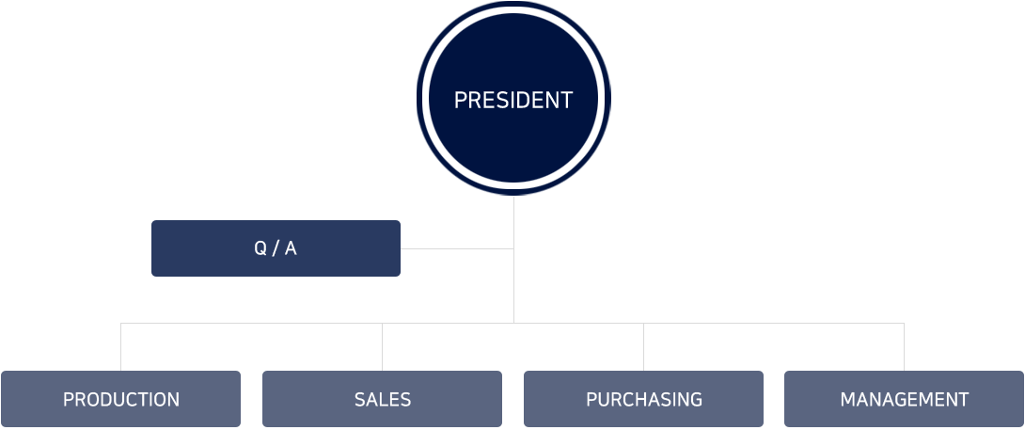Select the vertical connector above PRODUCTION
The image size is (1025, 430).
(x=121, y=347)
